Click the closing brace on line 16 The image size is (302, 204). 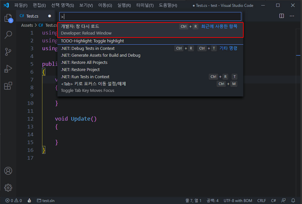44,150
